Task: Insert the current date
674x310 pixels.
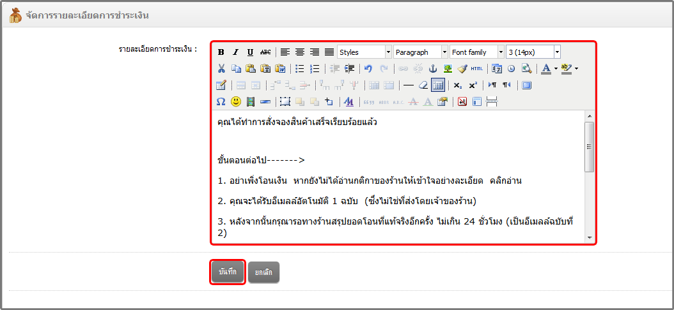Action: (497, 69)
